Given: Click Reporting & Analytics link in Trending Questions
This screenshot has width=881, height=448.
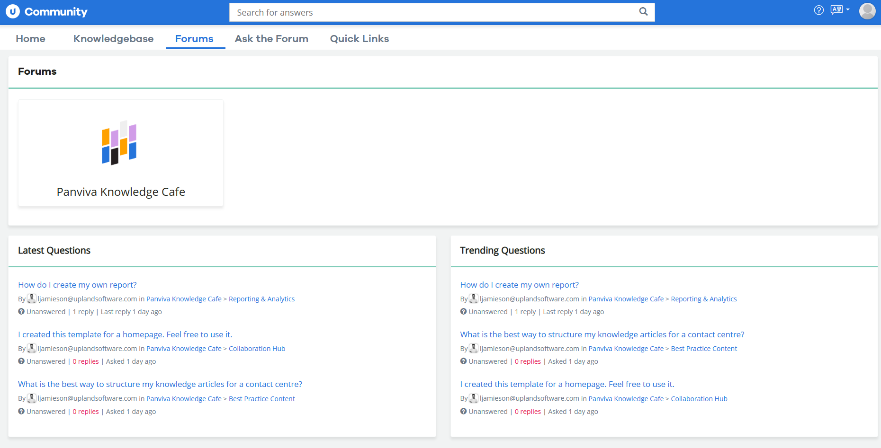Looking at the screenshot, I should point(704,299).
